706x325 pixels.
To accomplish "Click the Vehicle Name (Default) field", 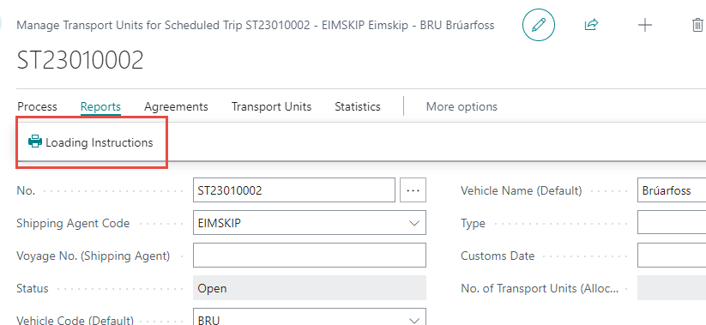I will pyautogui.click(x=672, y=190).
